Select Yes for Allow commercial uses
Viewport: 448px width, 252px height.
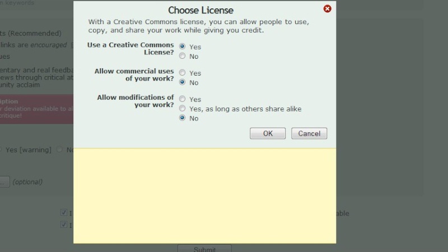click(x=183, y=73)
